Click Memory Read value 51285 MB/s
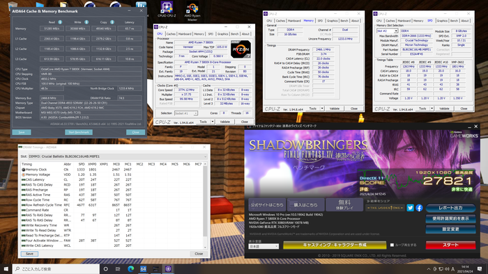The image size is (488, 274). (x=52, y=29)
